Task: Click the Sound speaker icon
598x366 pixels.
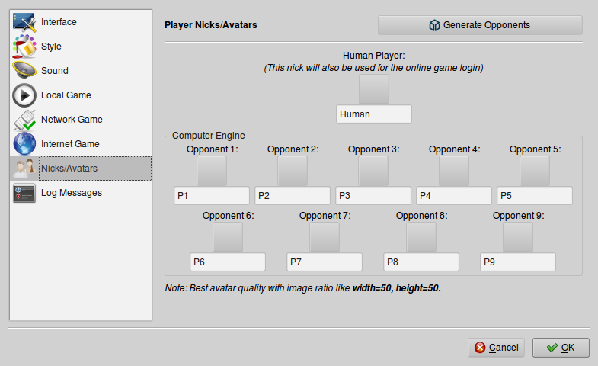Action: (x=24, y=71)
